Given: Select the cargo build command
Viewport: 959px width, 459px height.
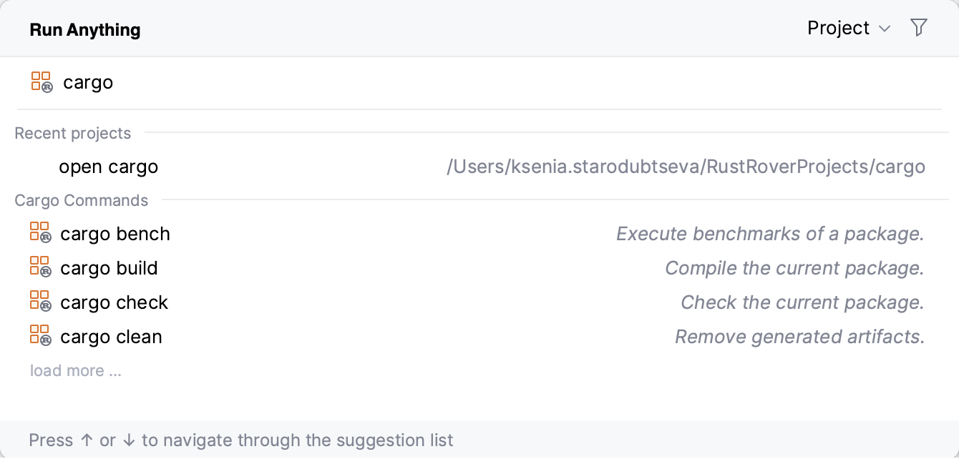Looking at the screenshot, I should (x=109, y=268).
